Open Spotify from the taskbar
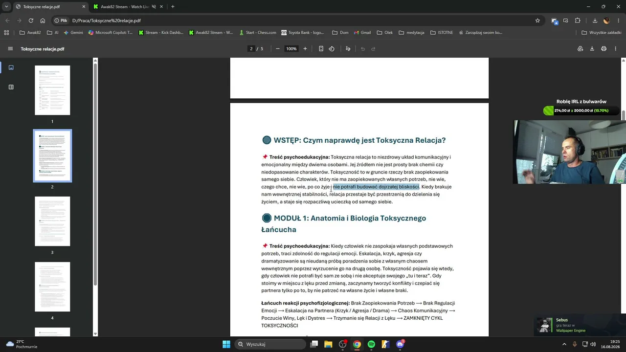The image size is (626, 352). point(371,344)
